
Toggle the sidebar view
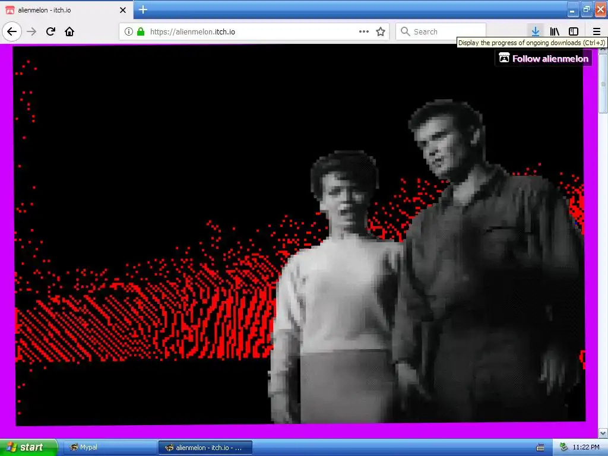click(574, 31)
